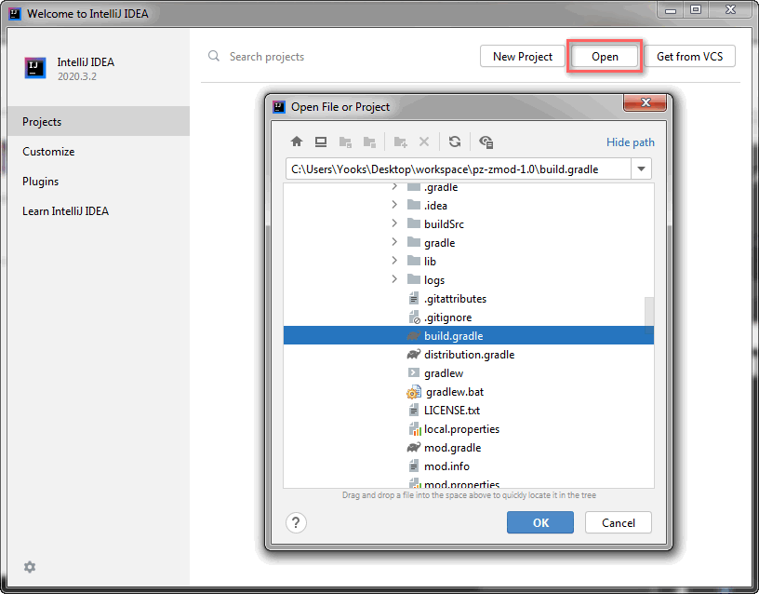Select the mod.gradle file

tap(469, 447)
